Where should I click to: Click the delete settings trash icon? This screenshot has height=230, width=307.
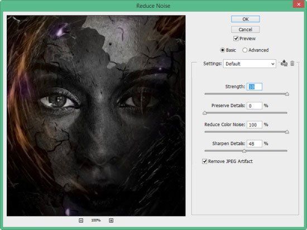point(292,63)
